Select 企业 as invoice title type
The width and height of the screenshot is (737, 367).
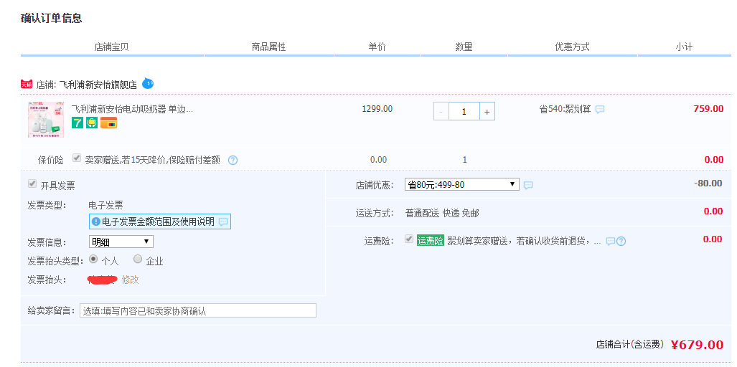(138, 259)
